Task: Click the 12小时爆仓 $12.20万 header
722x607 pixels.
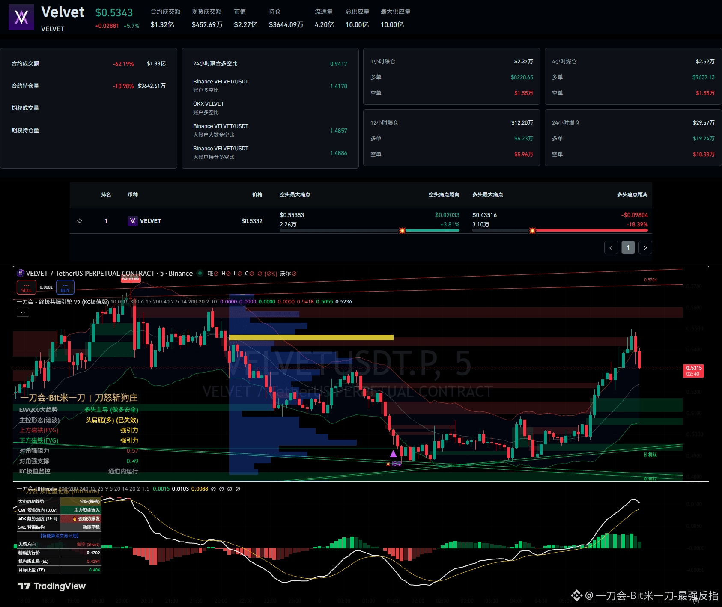Action: pos(452,123)
